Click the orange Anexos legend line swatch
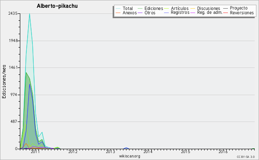Viewport: 259px width, 160px height. tap(118, 13)
